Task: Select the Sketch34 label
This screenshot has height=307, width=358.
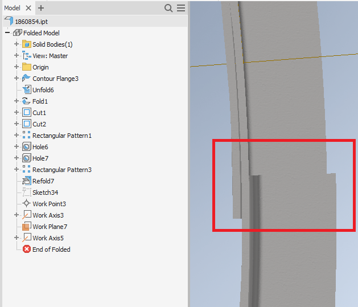Action: [45, 193]
